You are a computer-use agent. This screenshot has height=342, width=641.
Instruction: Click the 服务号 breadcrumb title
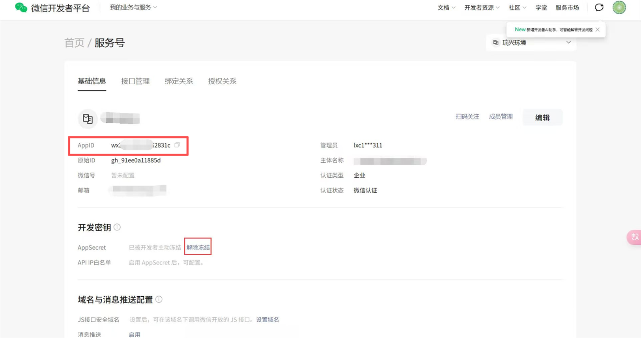110,43
